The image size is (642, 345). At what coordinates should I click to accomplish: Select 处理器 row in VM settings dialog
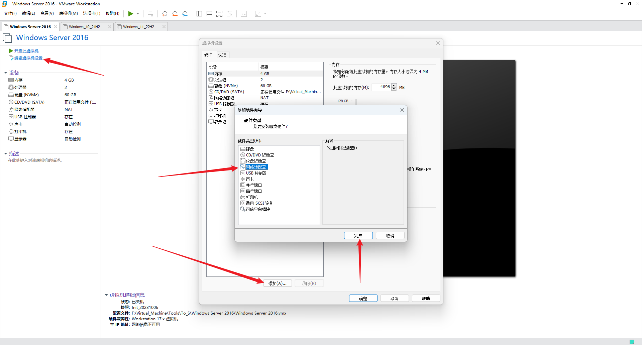(265, 80)
